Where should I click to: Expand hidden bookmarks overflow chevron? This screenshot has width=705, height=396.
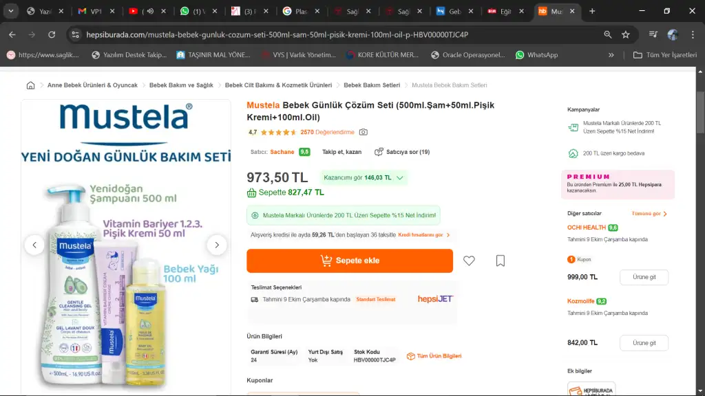[611, 55]
